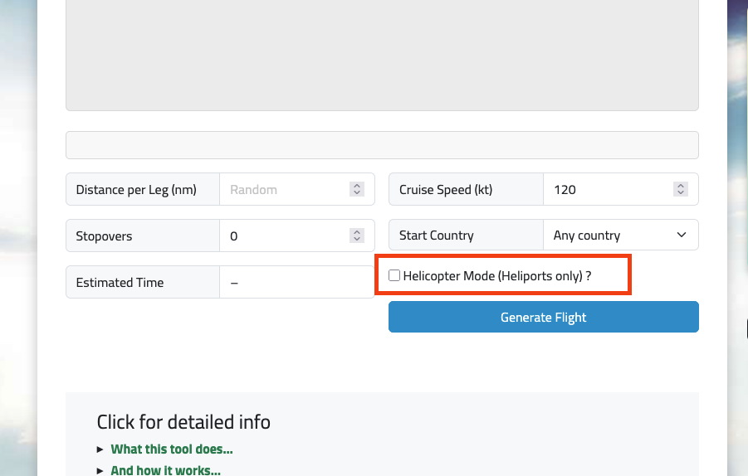Screen dimensions: 748x476
Task: Click the 'Start Country' label
Action: click(437, 236)
